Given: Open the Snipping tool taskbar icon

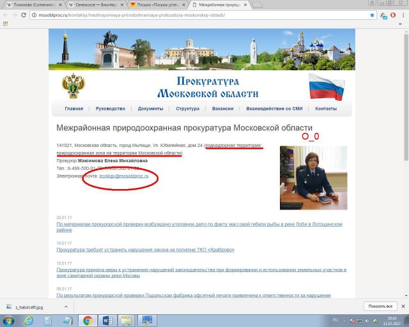Looking at the screenshot, I should [147, 321].
